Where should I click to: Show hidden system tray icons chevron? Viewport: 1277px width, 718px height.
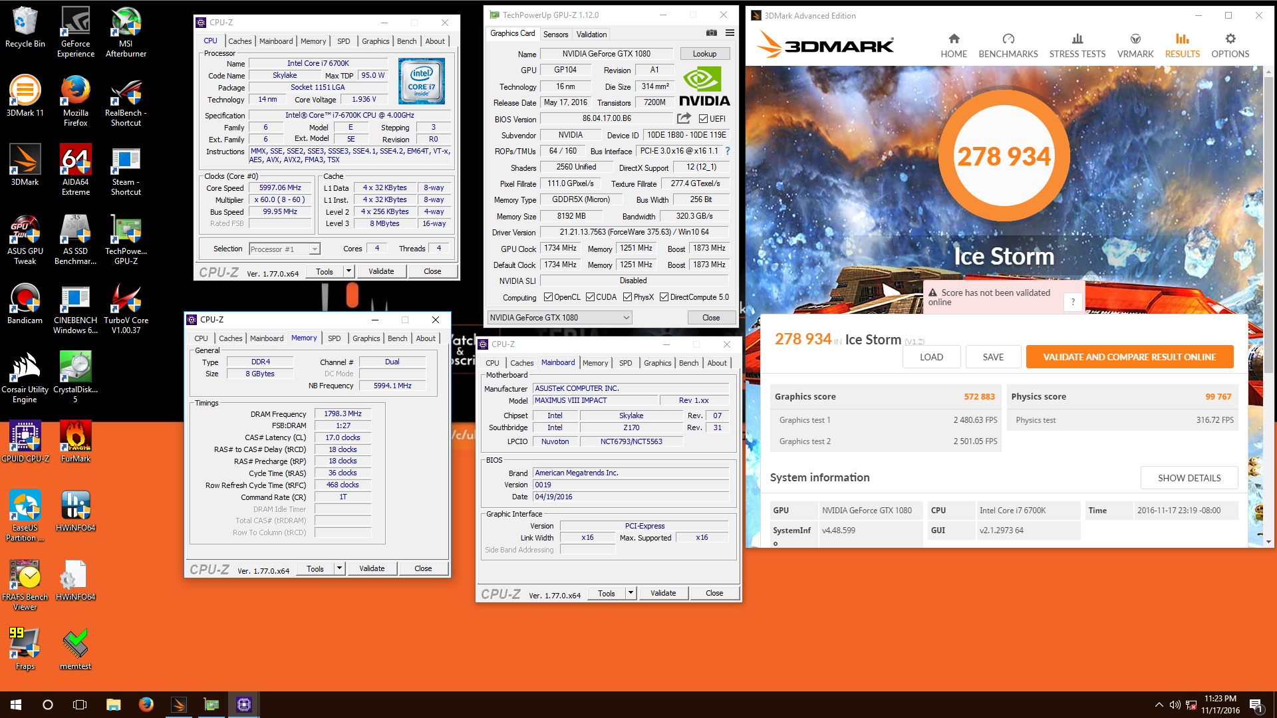tap(1159, 705)
